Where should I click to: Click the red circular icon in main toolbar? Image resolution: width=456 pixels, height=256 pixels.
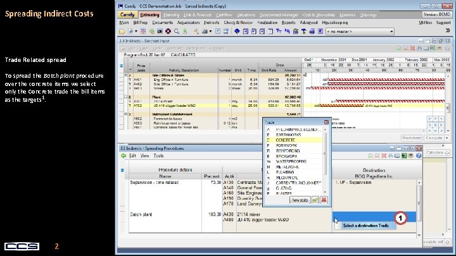click(168, 32)
